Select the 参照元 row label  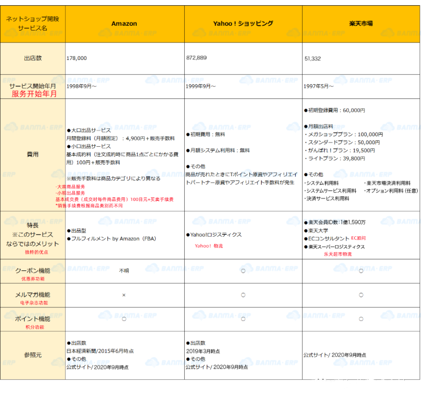[33, 355]
